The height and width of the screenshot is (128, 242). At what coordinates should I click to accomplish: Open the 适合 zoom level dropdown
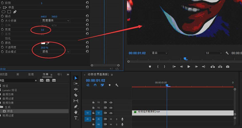click(159, 53)
